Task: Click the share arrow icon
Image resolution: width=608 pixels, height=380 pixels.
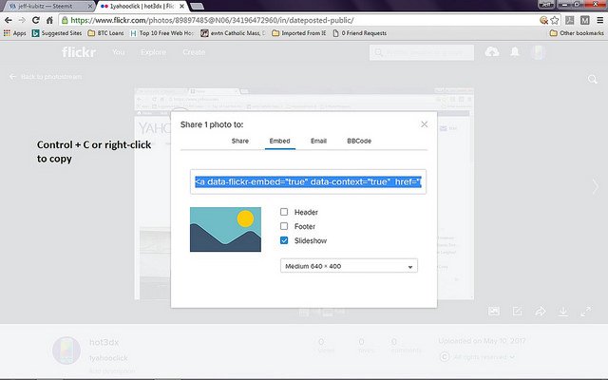Action: point(541,311)
